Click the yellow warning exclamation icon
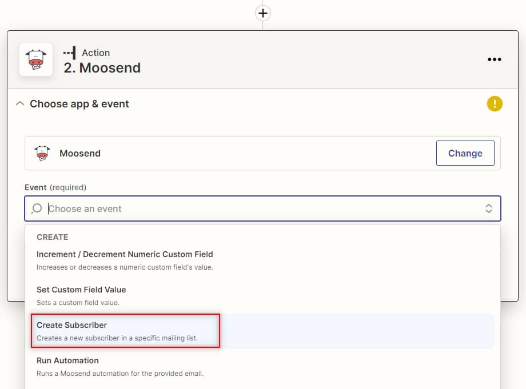Image resolution: width=526 pixels, height=389 pixels. (495, 103)
